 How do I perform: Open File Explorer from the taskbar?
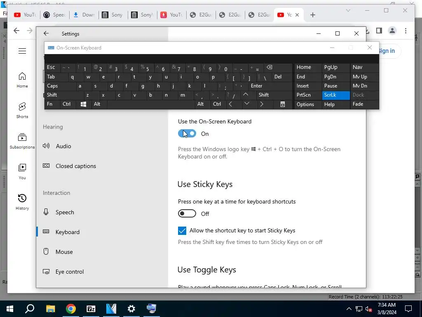(x=50, y=309)
